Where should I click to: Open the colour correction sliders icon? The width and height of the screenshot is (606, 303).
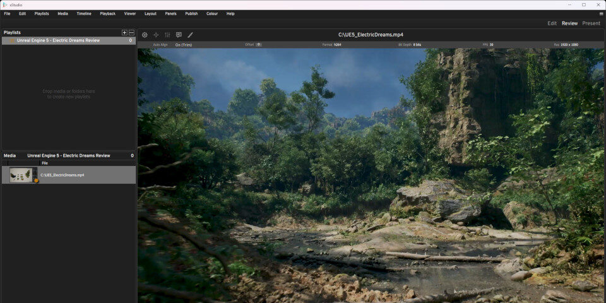167,35
